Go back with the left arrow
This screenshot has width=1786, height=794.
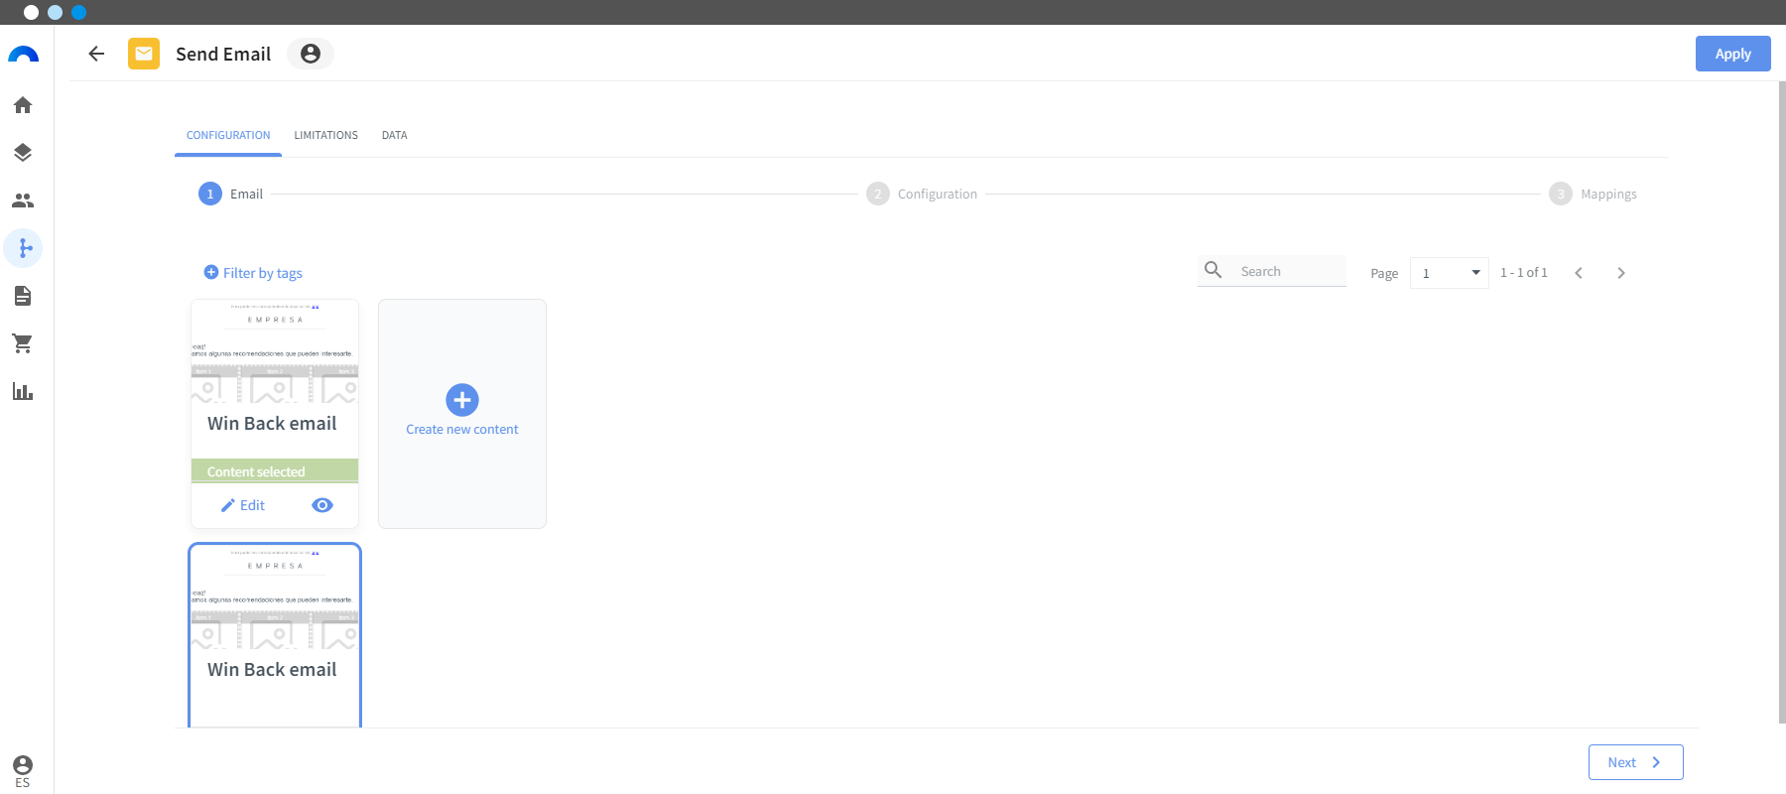(96, 54)
